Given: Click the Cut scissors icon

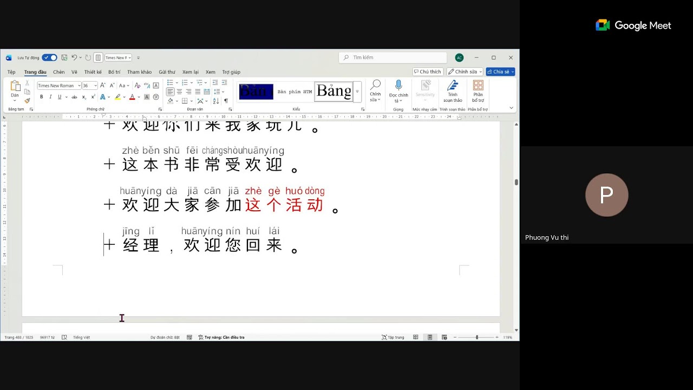Looking at the screenshot, I should (x=27, y=83).
